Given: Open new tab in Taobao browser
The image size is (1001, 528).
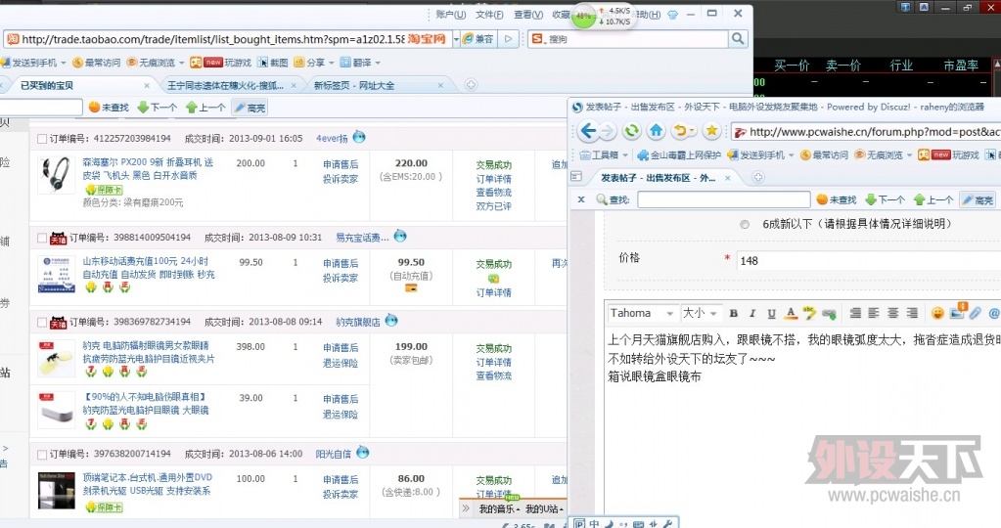Looking at the screenshot, I should pos(471,85).
